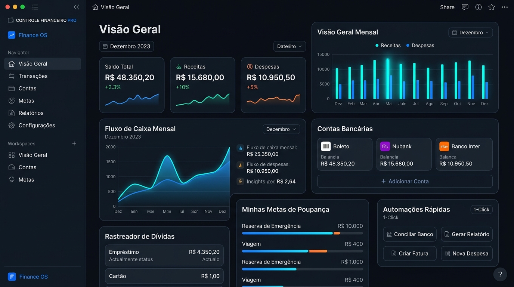
Task: Click the Criar Fatura document icon
Action: [x=394, y=253]
